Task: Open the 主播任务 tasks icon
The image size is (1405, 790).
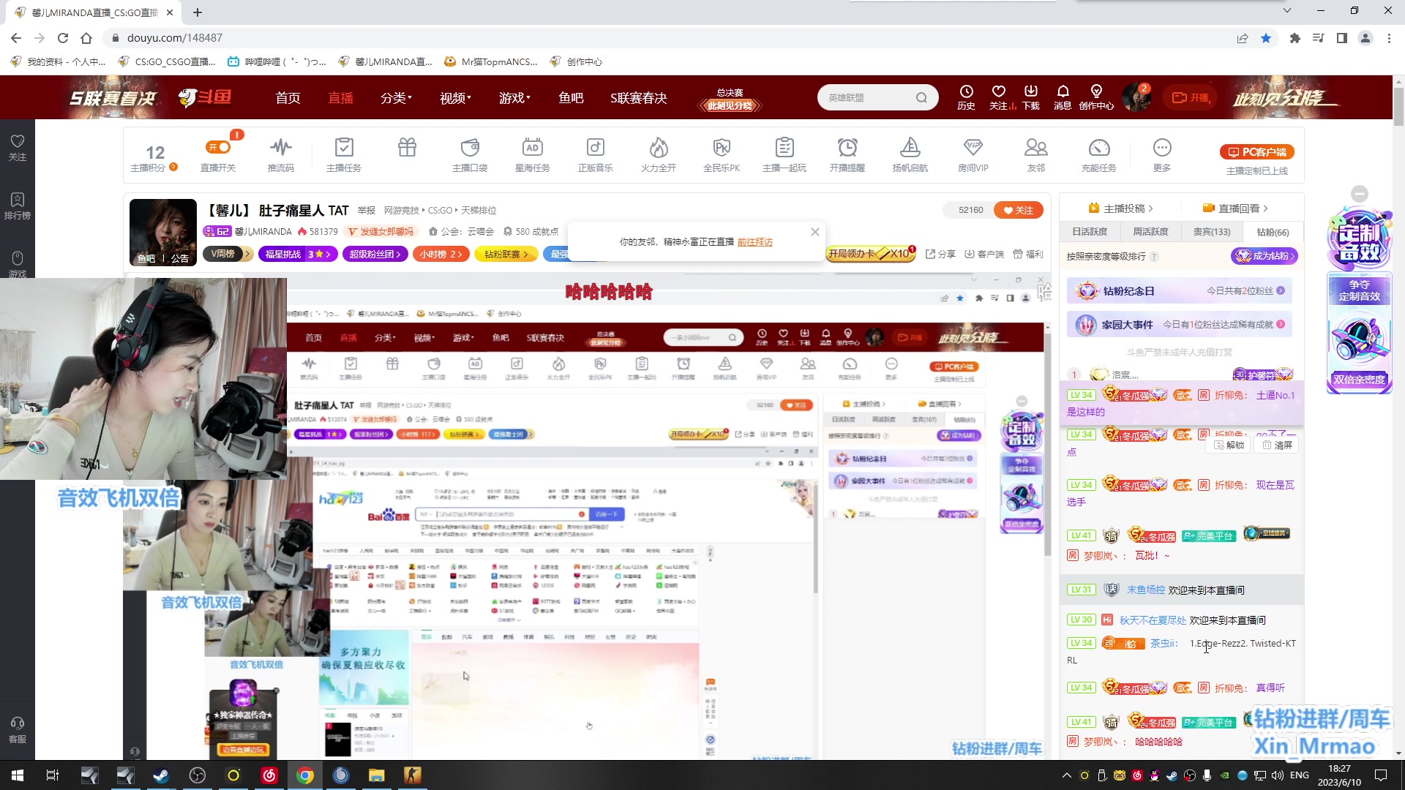Action: click(344, 148)
